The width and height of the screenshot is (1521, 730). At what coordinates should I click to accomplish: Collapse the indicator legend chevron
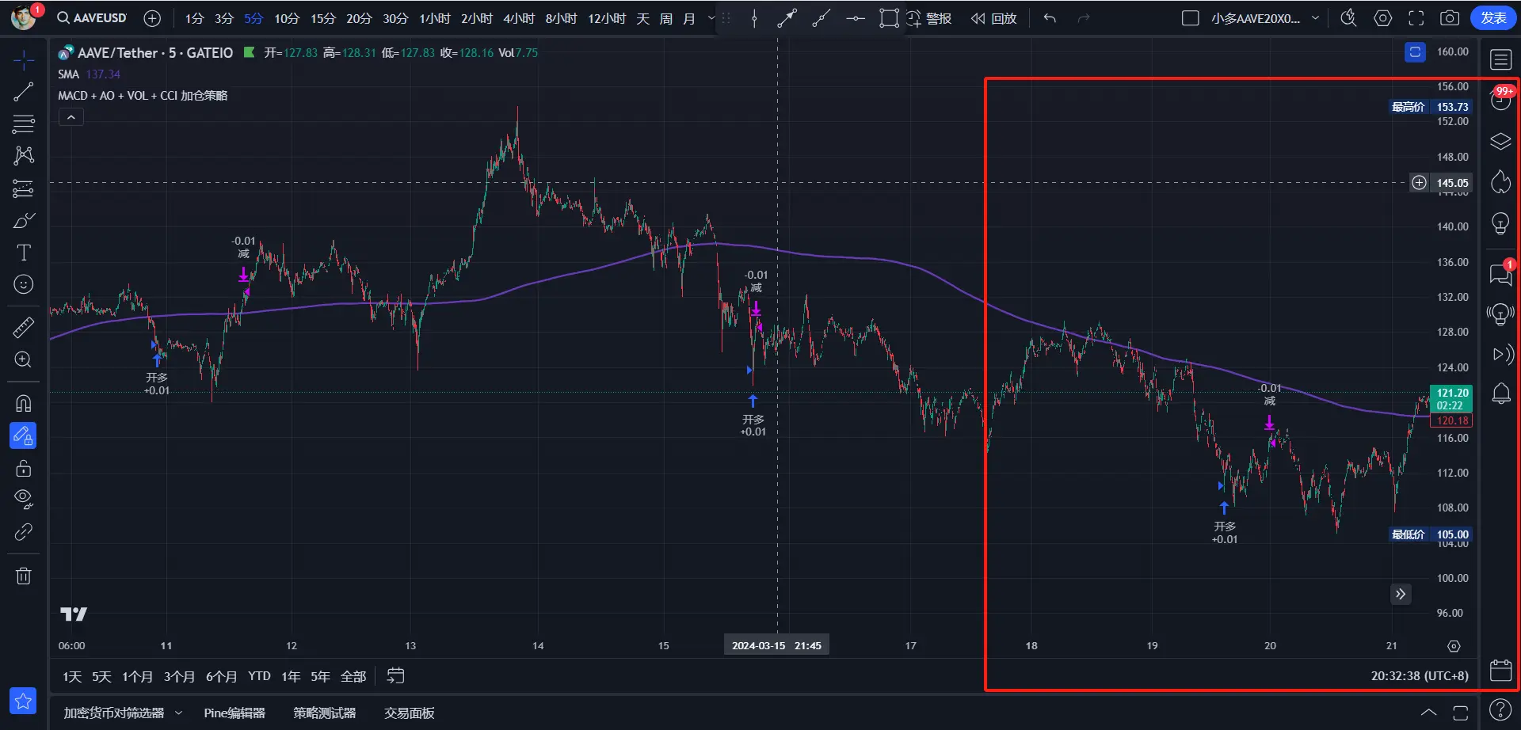[71, 117]
